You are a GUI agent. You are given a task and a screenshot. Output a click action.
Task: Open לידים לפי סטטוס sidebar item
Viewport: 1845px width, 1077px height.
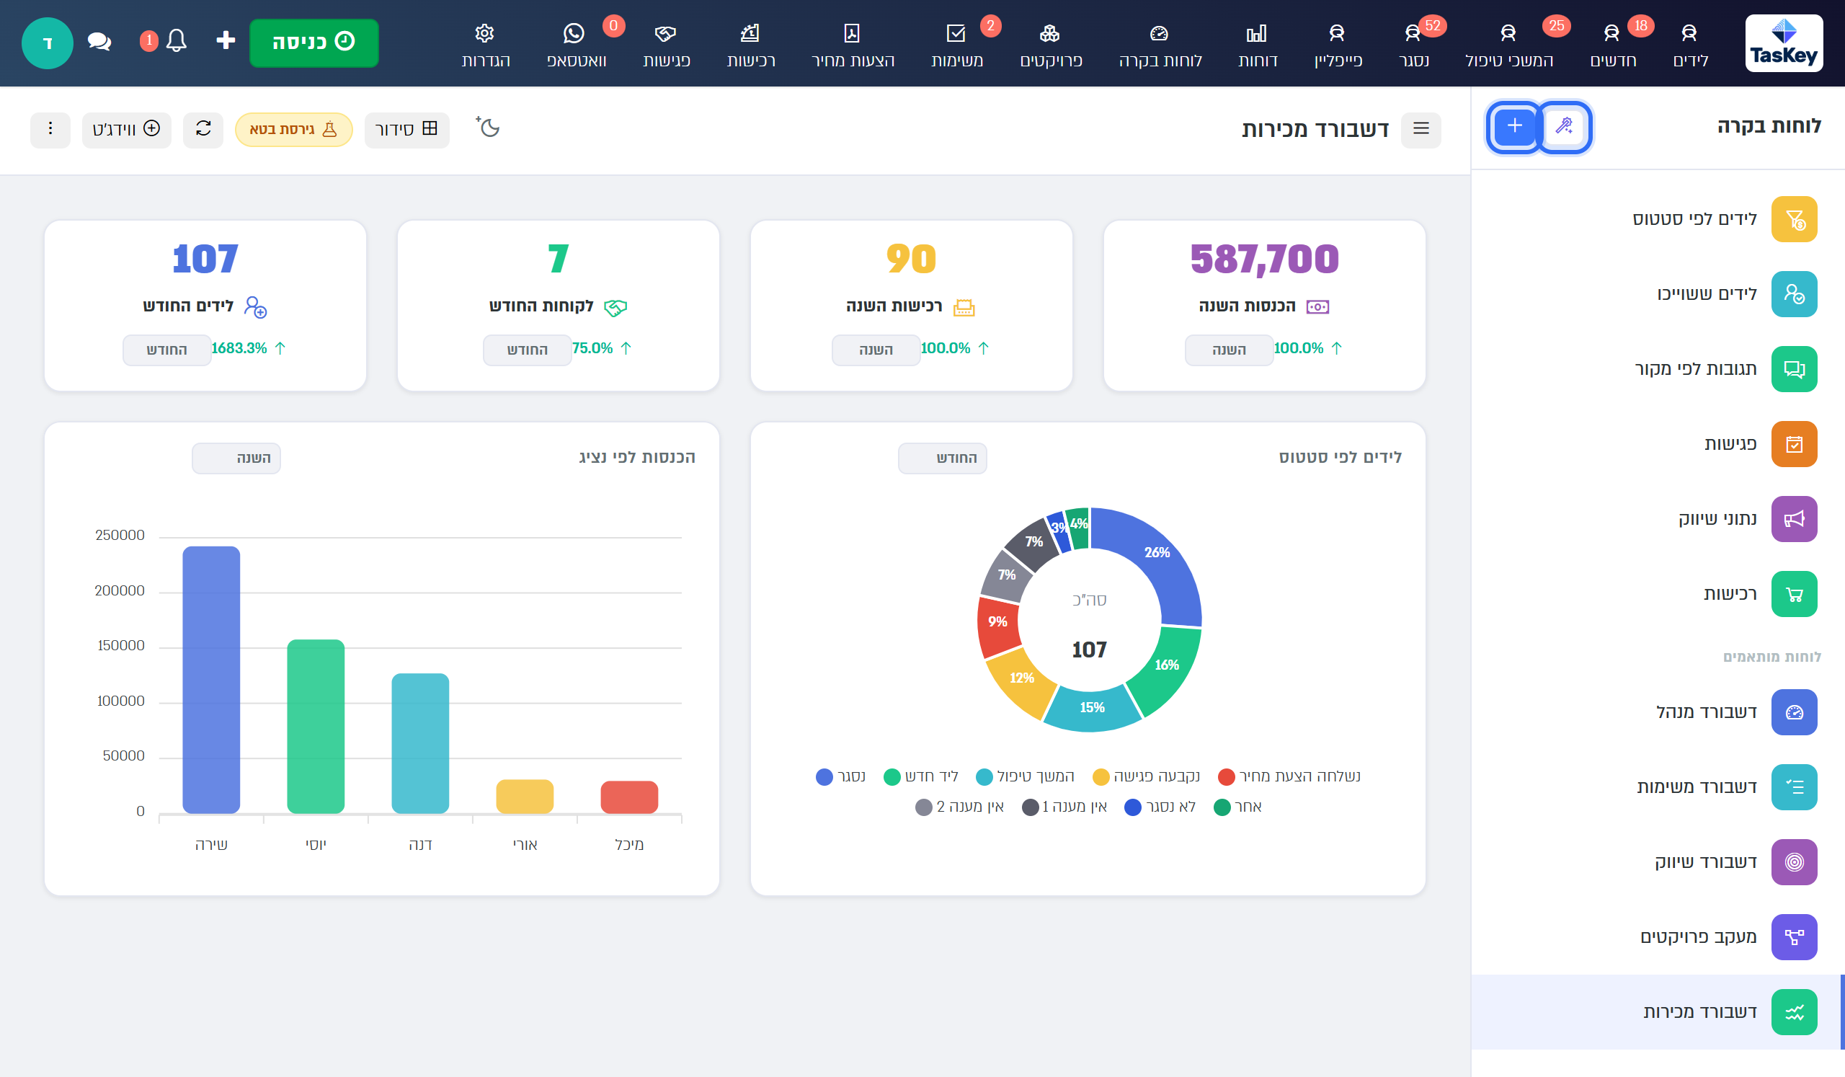click(1658, 219)
